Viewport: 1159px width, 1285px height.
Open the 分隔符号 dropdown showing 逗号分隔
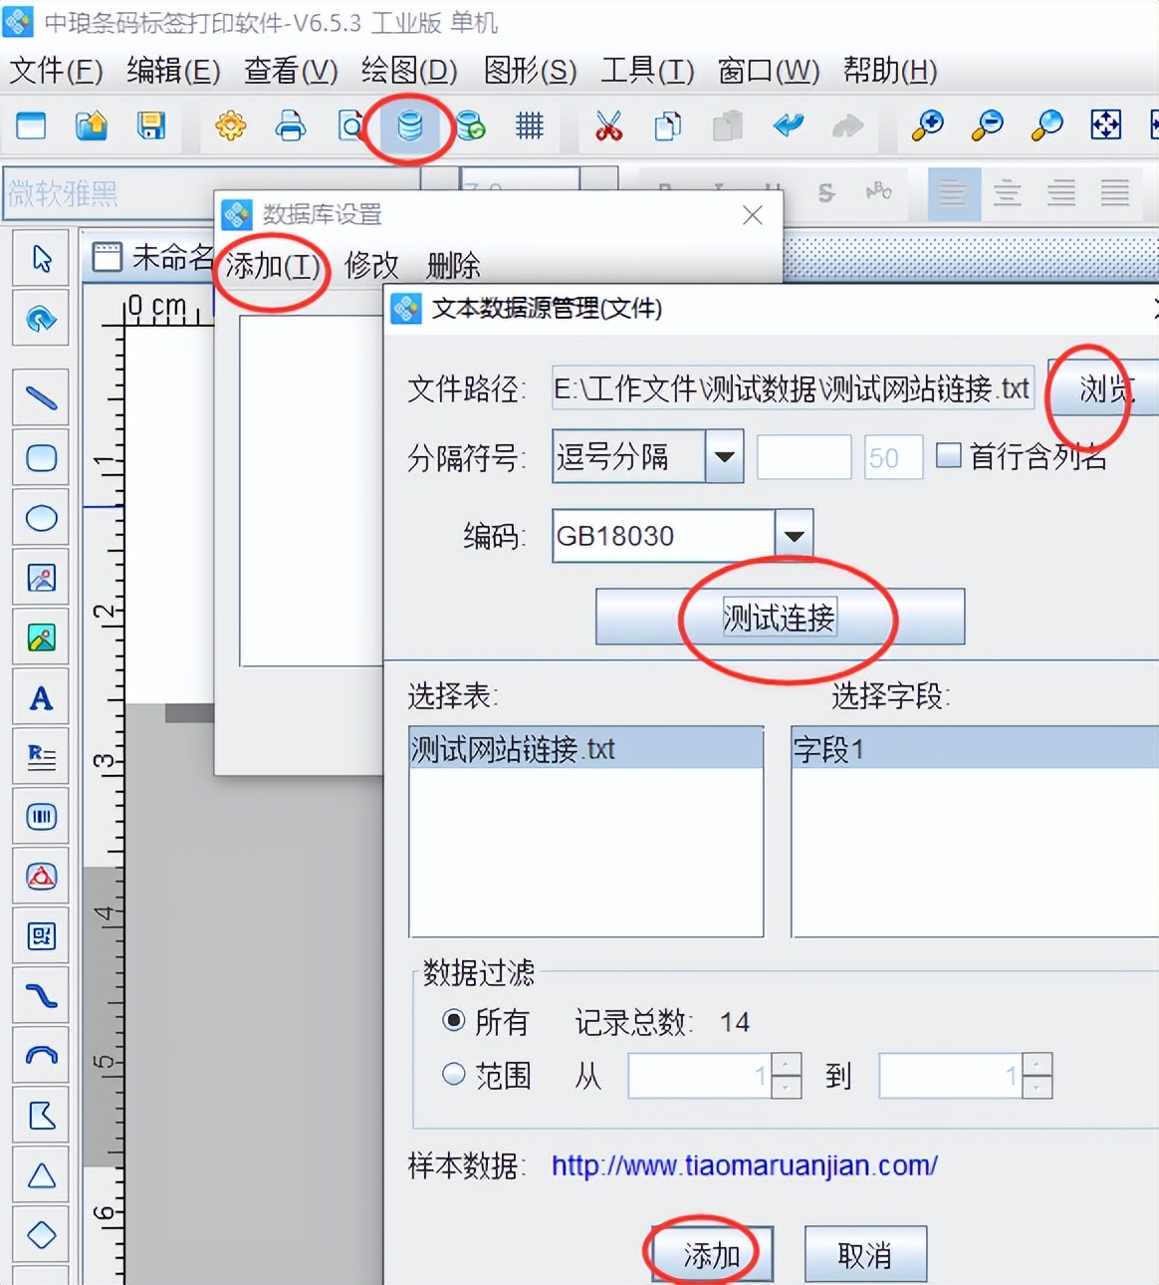point(724,456)
